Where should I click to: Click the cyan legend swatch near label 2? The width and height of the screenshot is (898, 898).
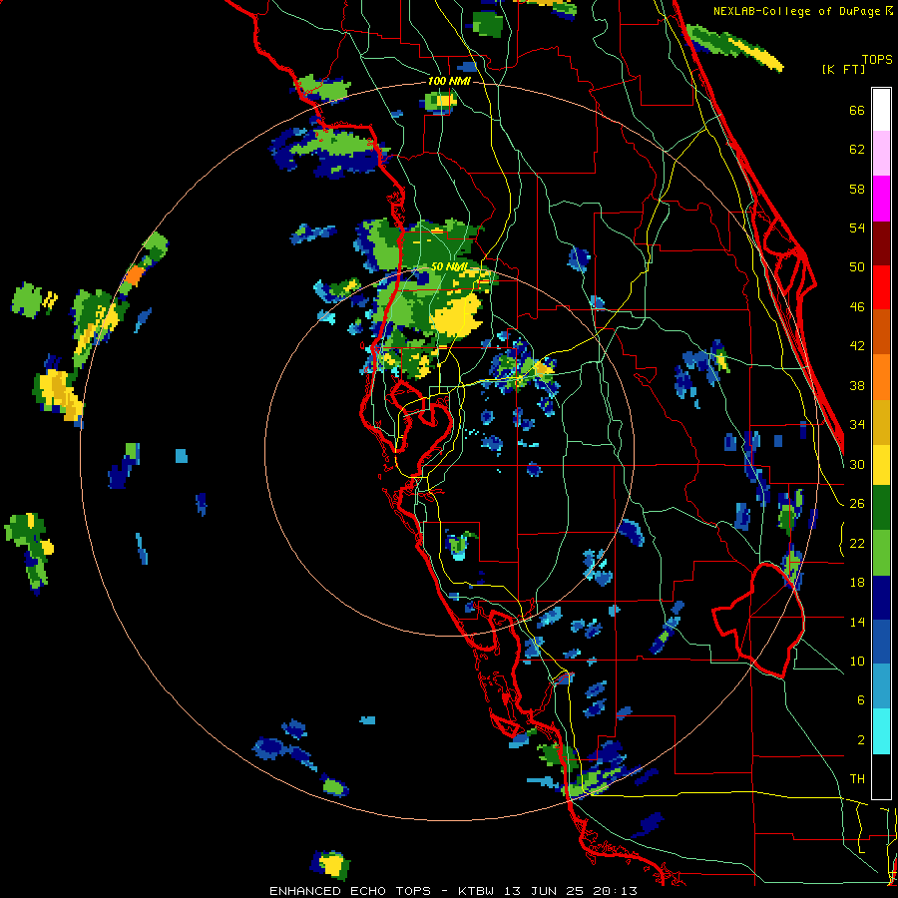coord(881,732)
